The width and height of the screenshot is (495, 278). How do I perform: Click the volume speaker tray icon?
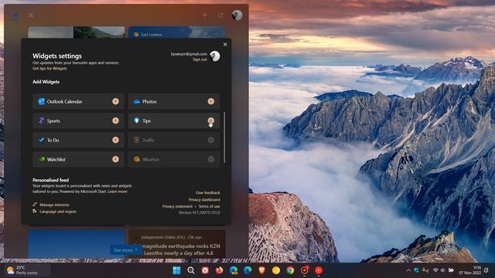pyautogui.click(x=443, y=270)
